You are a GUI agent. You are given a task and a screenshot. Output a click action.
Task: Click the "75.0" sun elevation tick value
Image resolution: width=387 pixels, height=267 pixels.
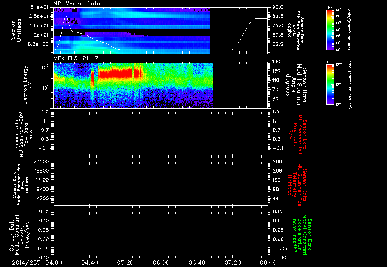278,26
